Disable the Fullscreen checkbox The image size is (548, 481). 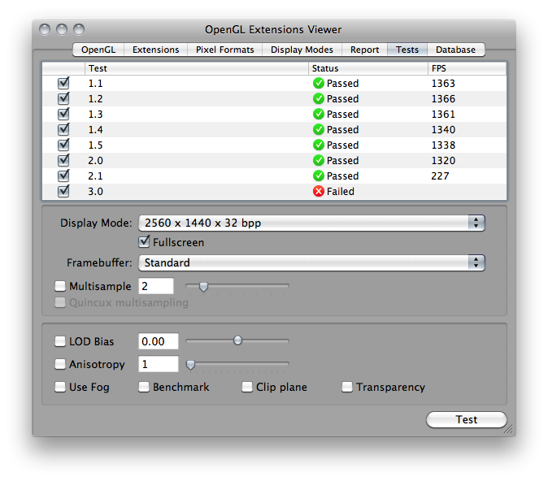click(144, 242)
